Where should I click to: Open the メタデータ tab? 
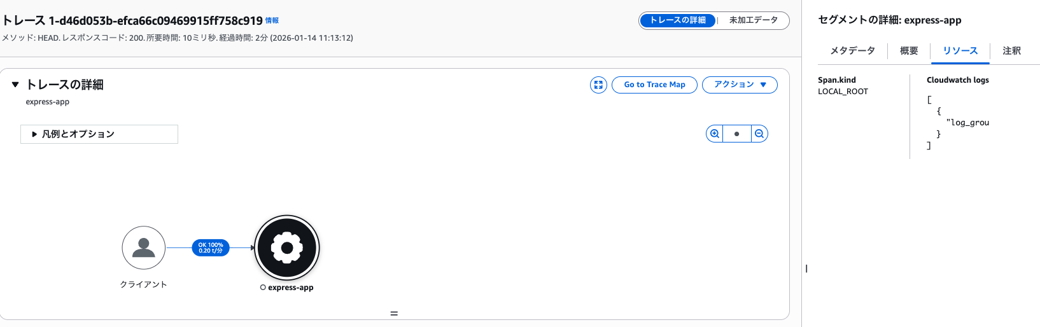coord(852,51)
